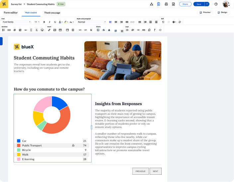Align text right

click(x=121, y=22)
